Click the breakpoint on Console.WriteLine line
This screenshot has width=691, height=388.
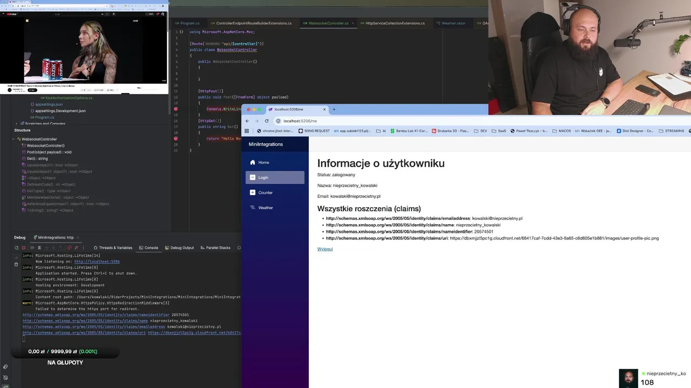click(x=176, y=109)
